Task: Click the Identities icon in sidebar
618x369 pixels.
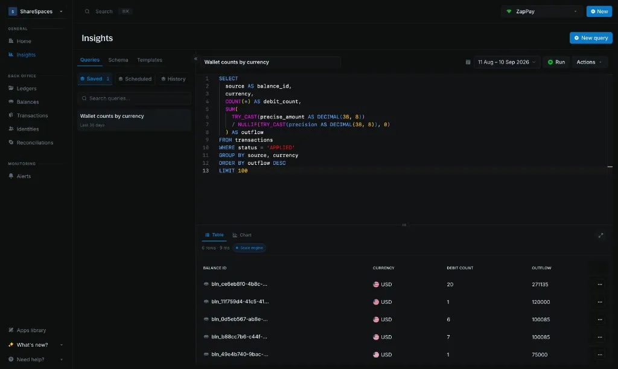Action: point(11,129)
